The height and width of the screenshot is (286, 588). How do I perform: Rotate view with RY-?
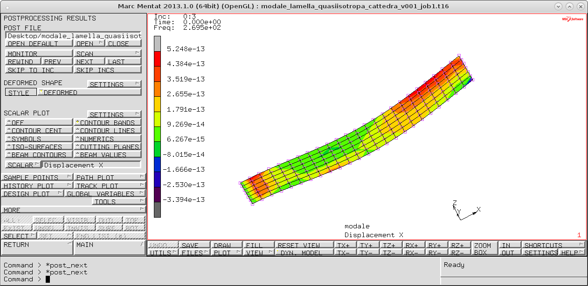[437, 253]
